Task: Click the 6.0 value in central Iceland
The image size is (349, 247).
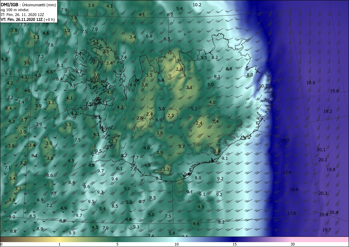Action: [159, 120]
